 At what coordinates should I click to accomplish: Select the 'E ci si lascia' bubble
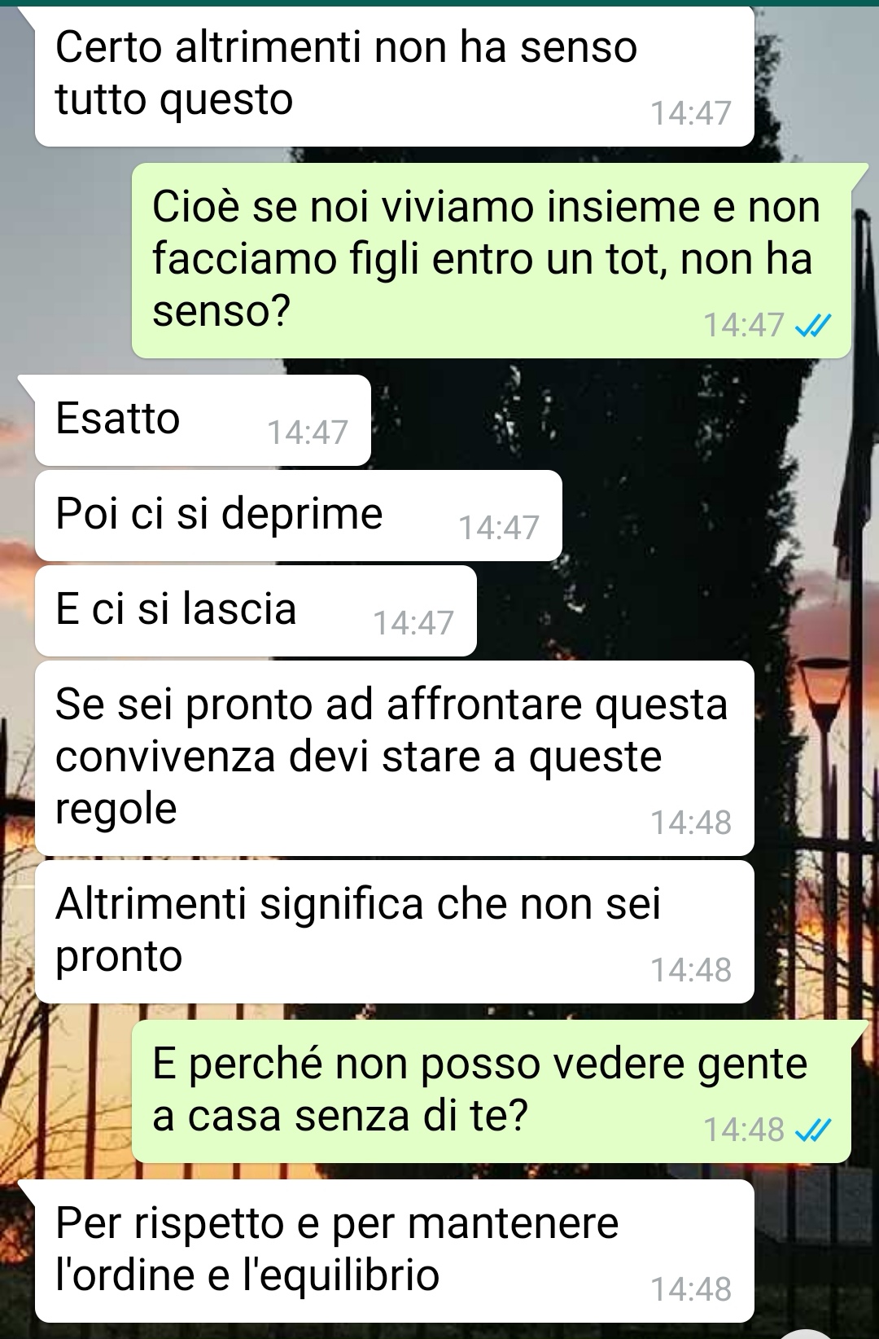256,611
